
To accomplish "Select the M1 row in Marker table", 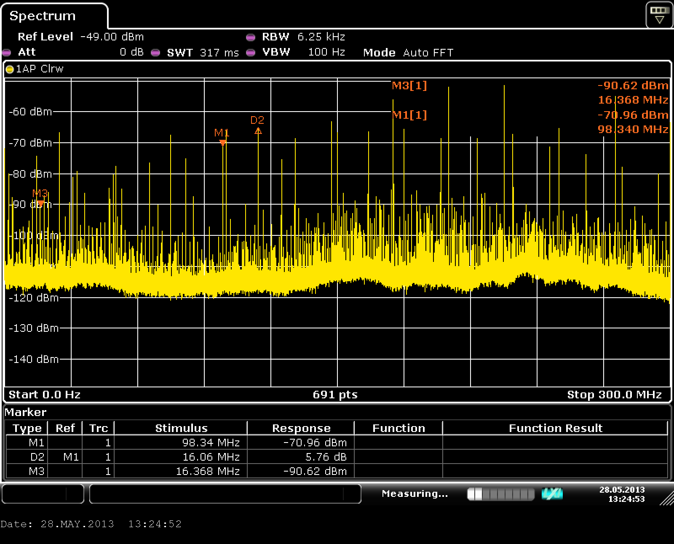I will [337, 443].
